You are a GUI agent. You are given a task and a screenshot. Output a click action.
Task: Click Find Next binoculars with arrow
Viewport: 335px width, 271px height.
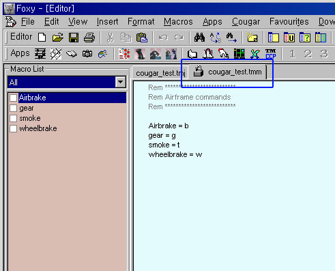tap(231, 38)
